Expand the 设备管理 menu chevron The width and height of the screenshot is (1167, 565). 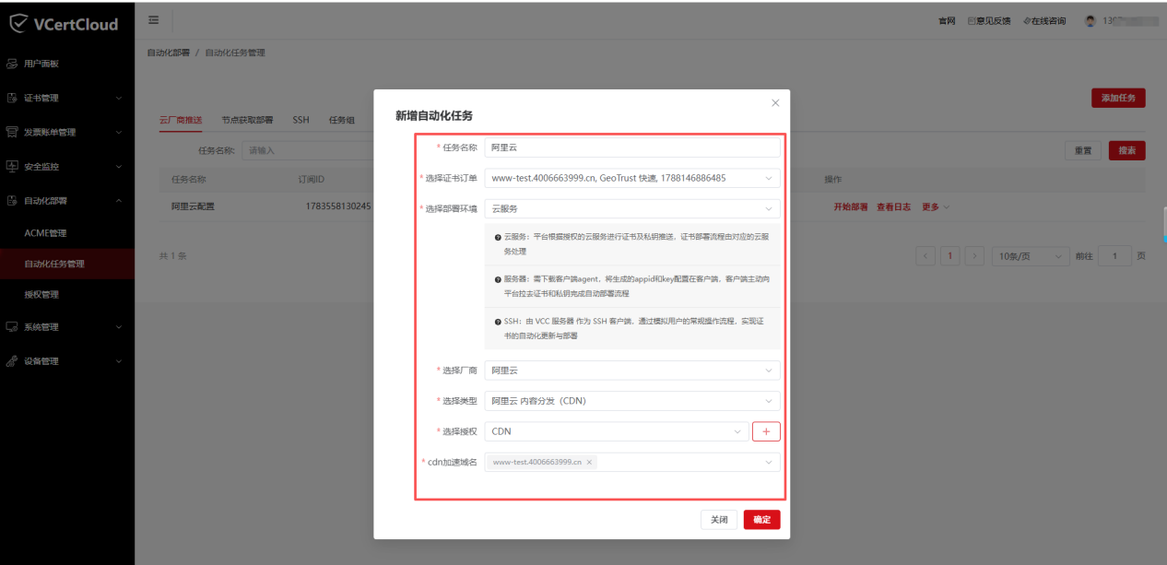pos(119,360)
